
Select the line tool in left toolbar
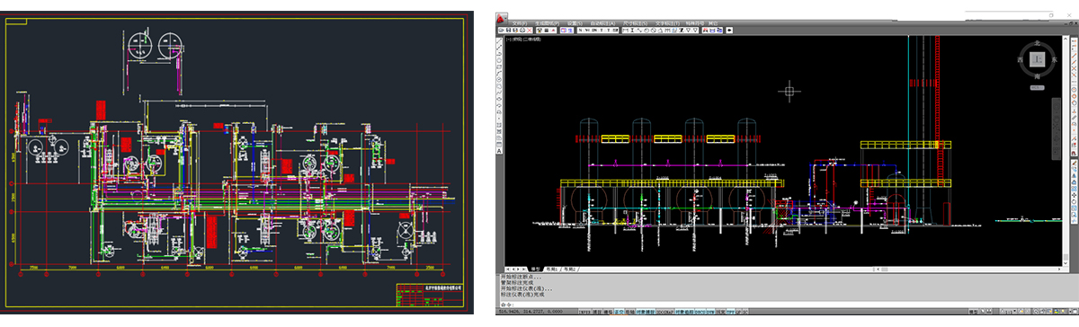click(498, 40)
